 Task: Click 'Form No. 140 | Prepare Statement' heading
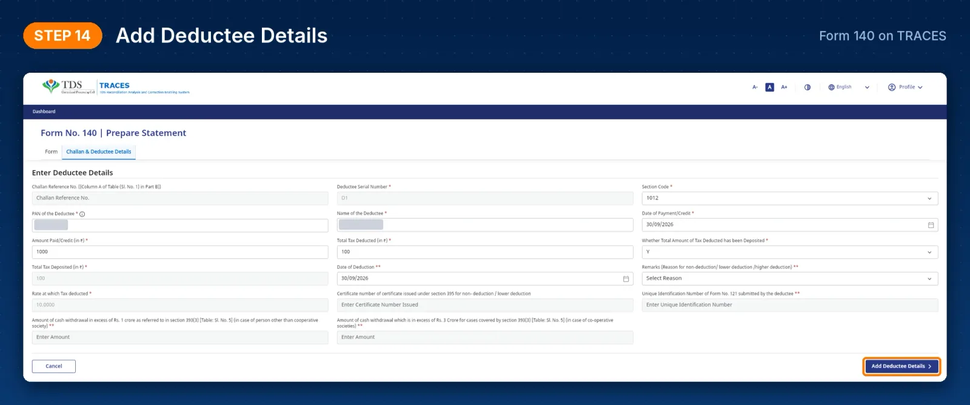point(113,133)
